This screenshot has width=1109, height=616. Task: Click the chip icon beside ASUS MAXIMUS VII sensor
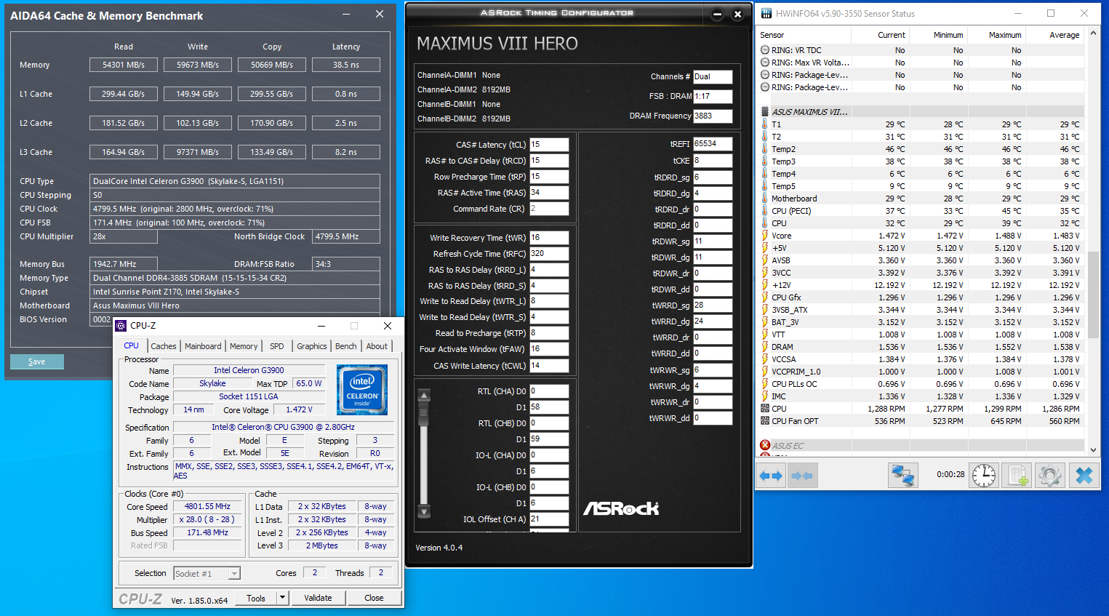(765, 112)
